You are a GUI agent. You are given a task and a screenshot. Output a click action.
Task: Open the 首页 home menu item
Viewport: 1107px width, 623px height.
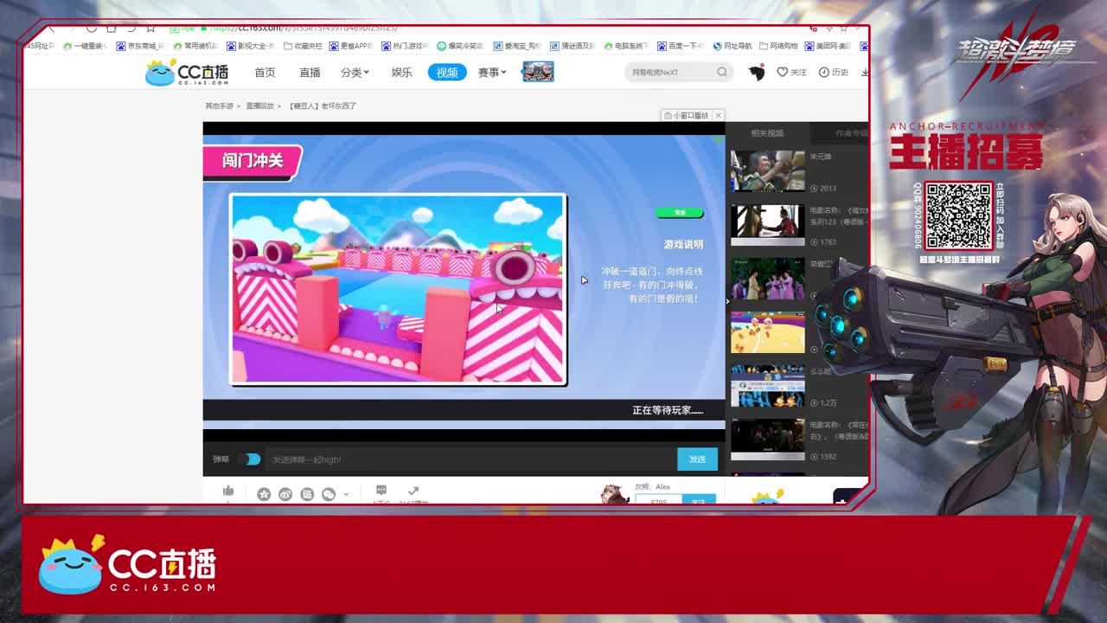coord(265,73)
